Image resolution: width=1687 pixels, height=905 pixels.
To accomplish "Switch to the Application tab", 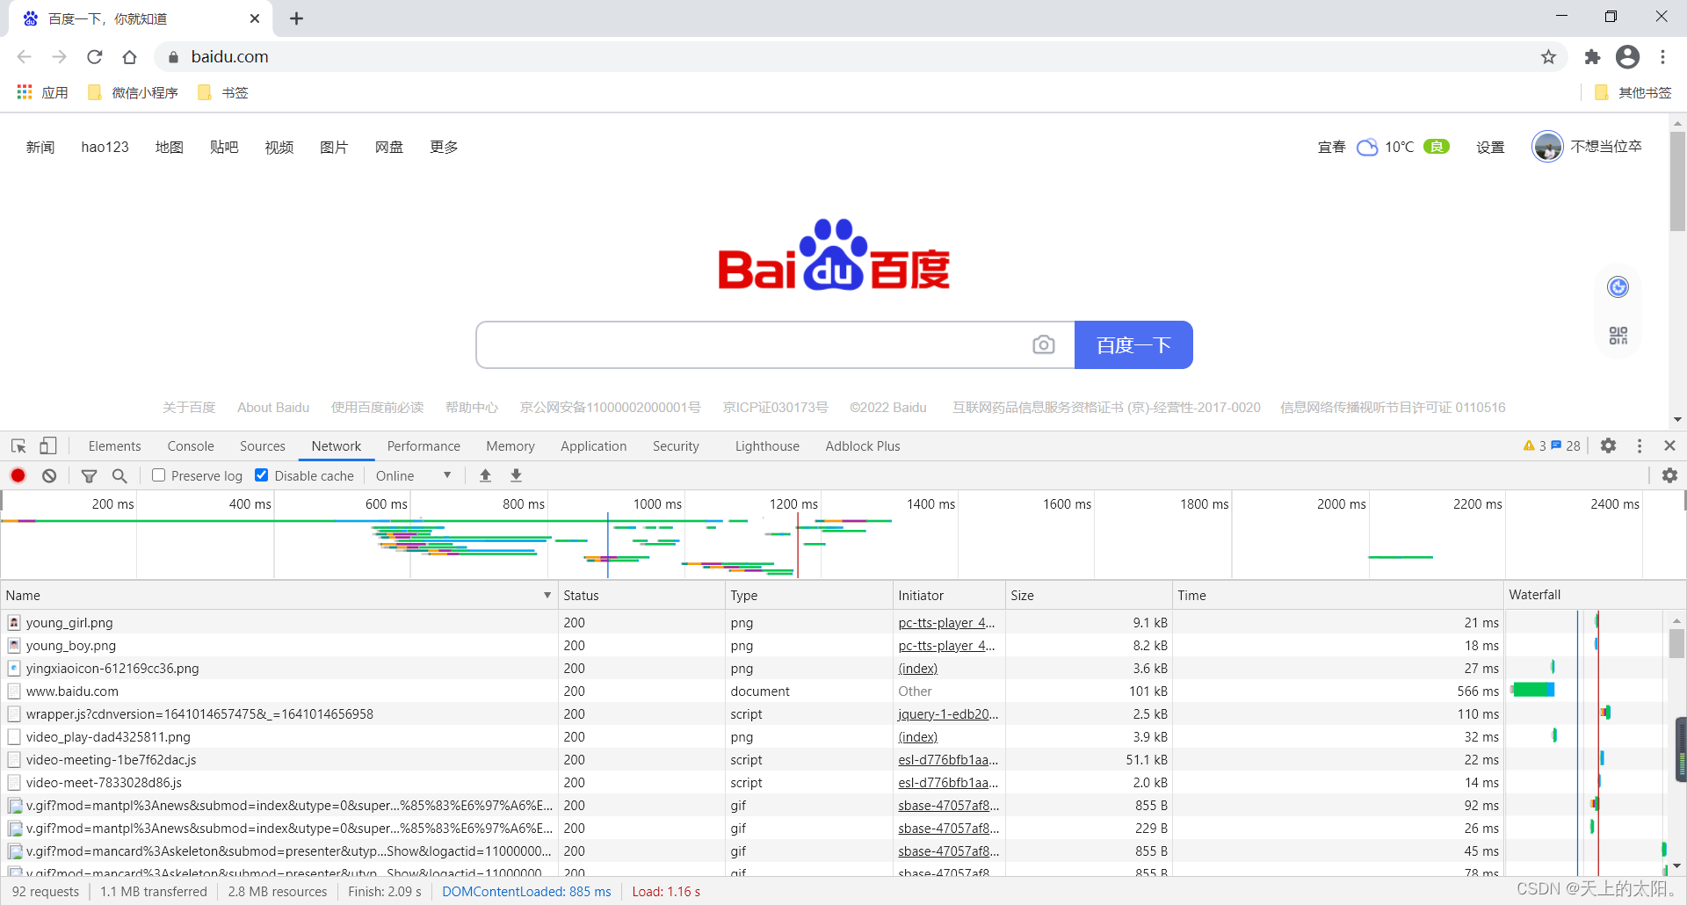I will [594, 445].
